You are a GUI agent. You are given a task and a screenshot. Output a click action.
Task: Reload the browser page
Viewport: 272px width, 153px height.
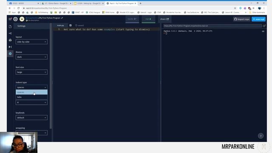pos(18,8)
